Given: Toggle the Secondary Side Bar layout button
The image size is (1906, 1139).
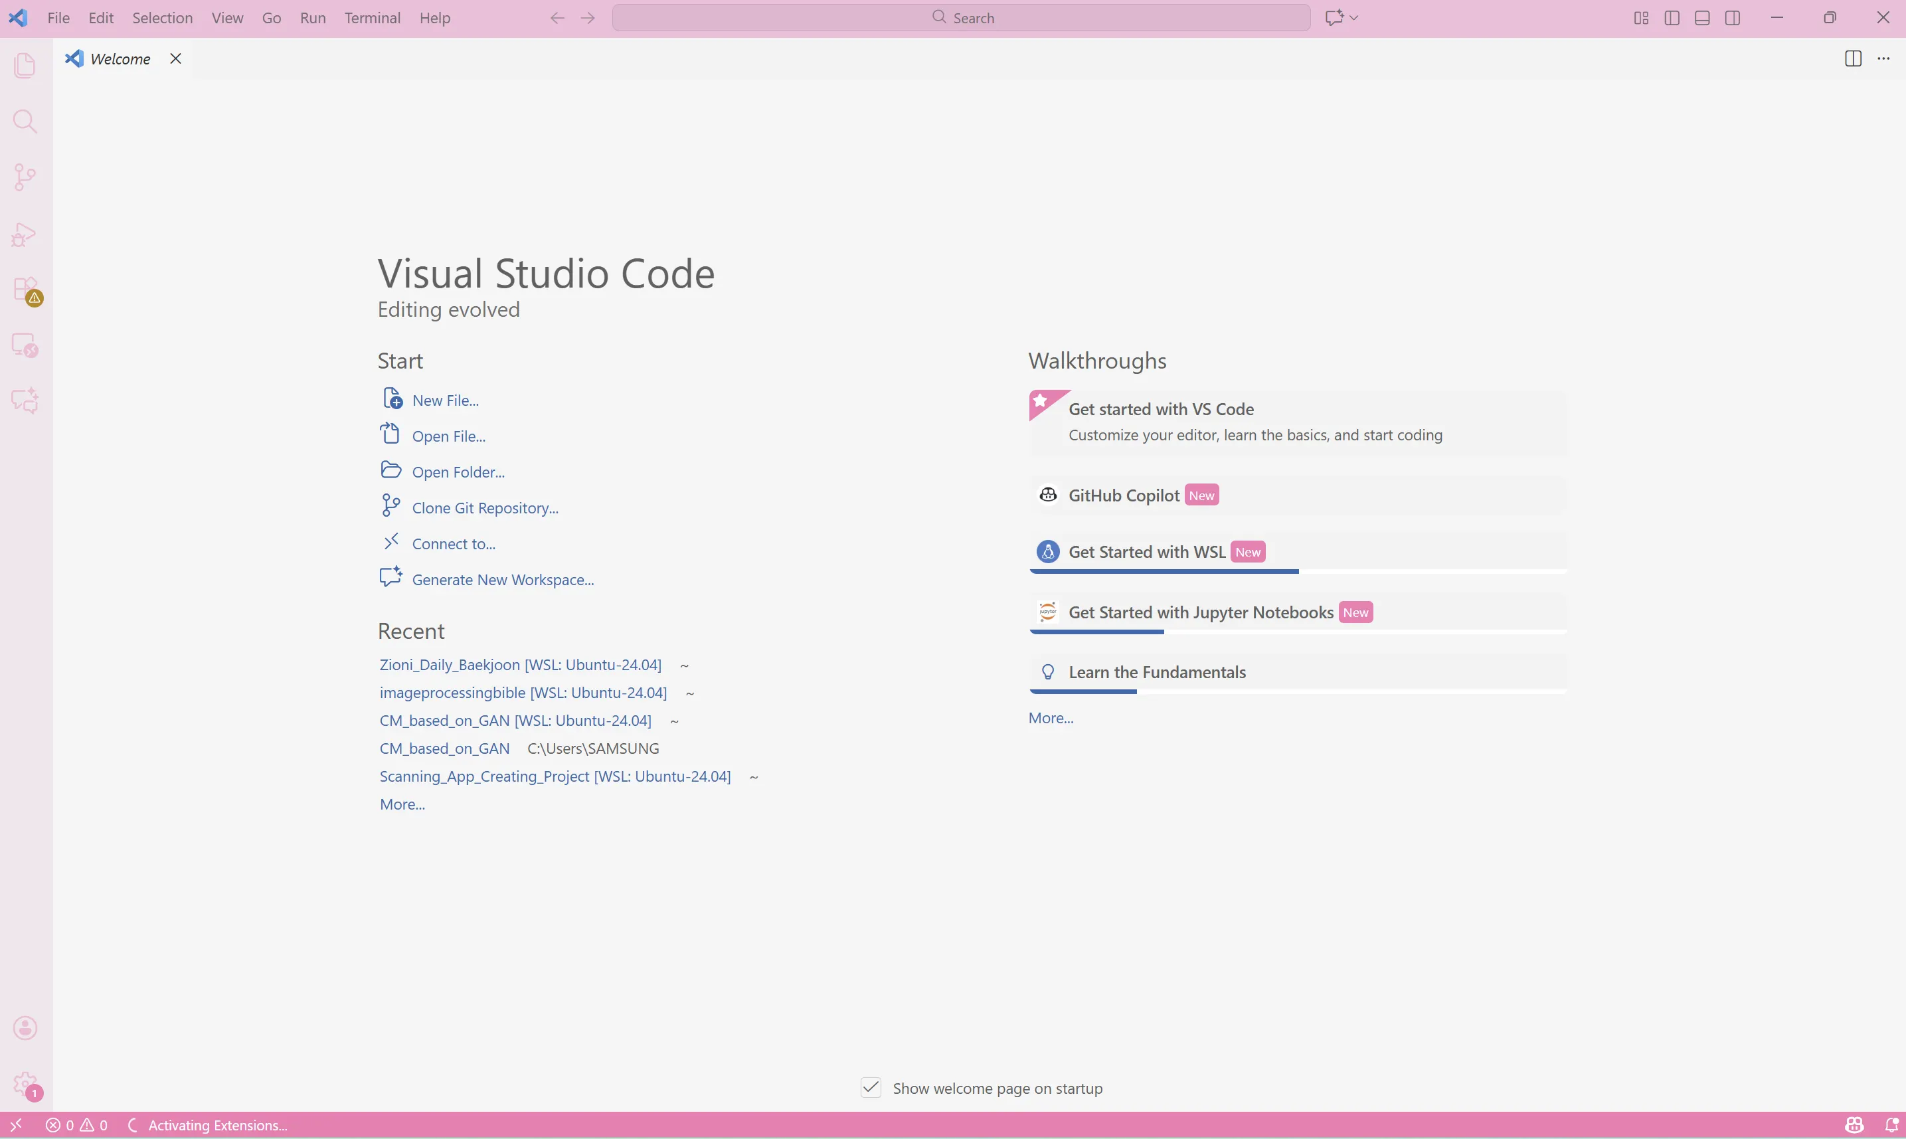Looking at the screenshot, I should 1733,18.
